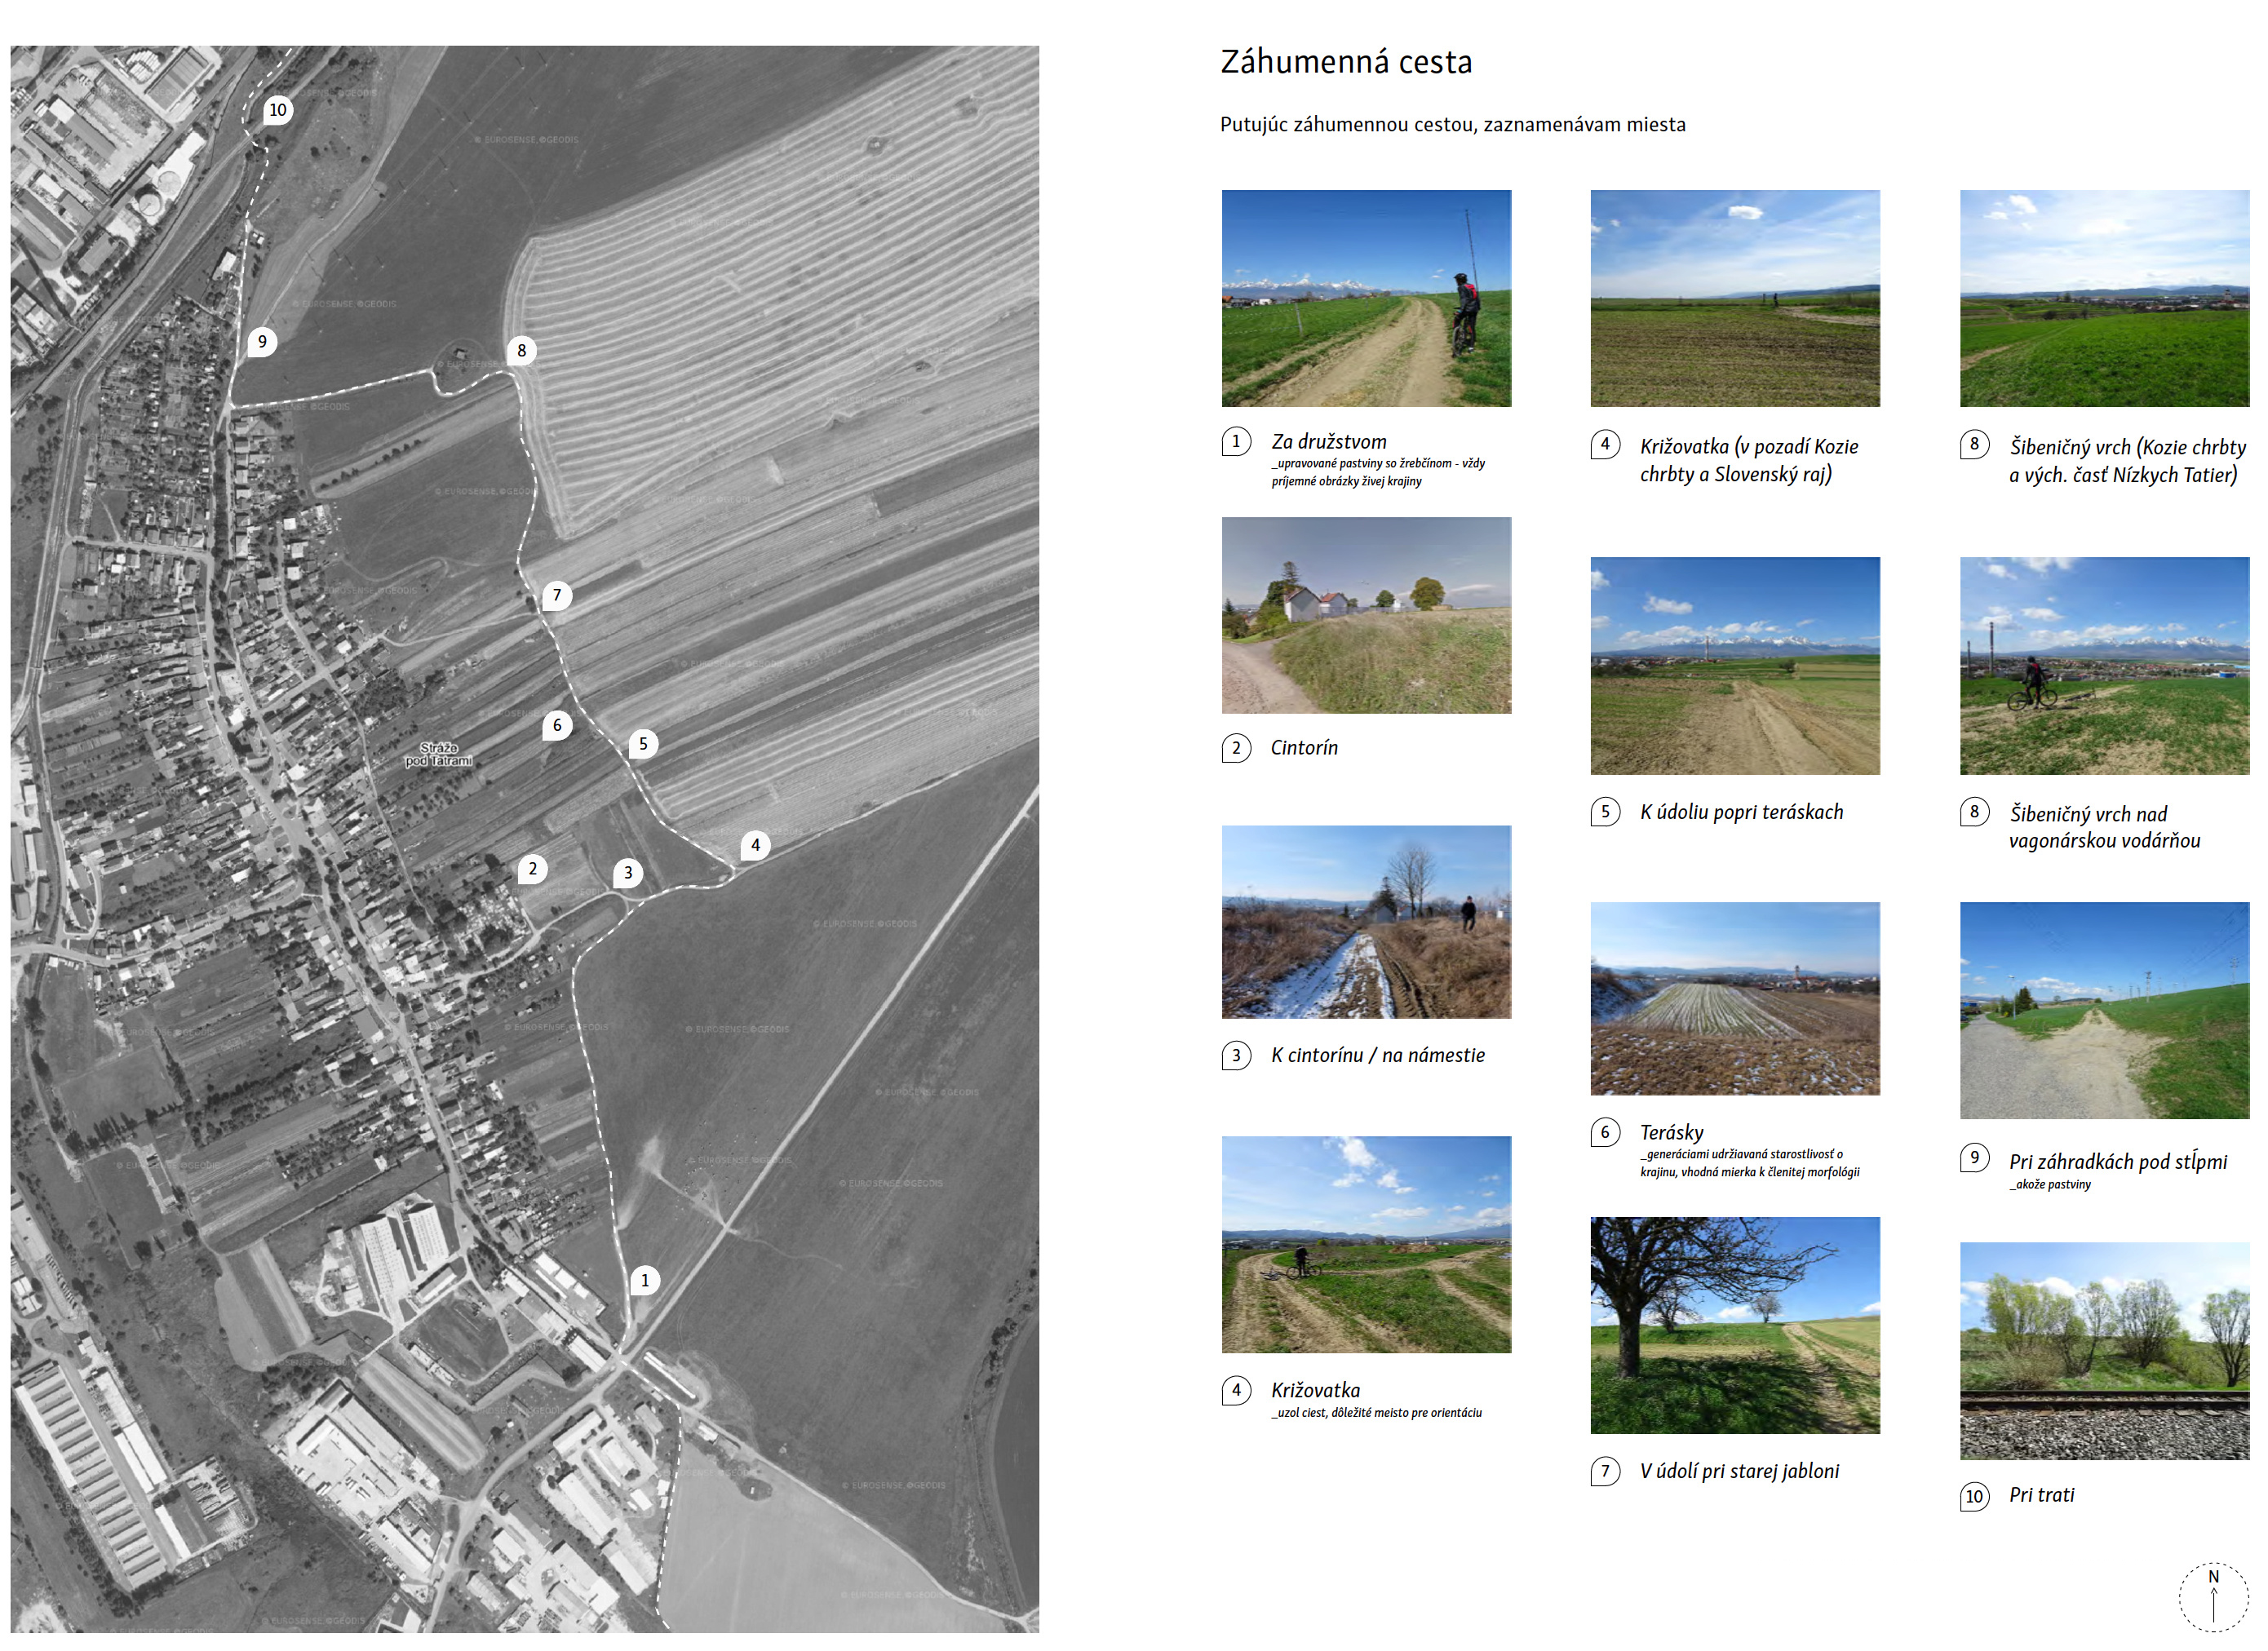Click map marker number 10
2268x1651 pixels.
tap(277, 110)
